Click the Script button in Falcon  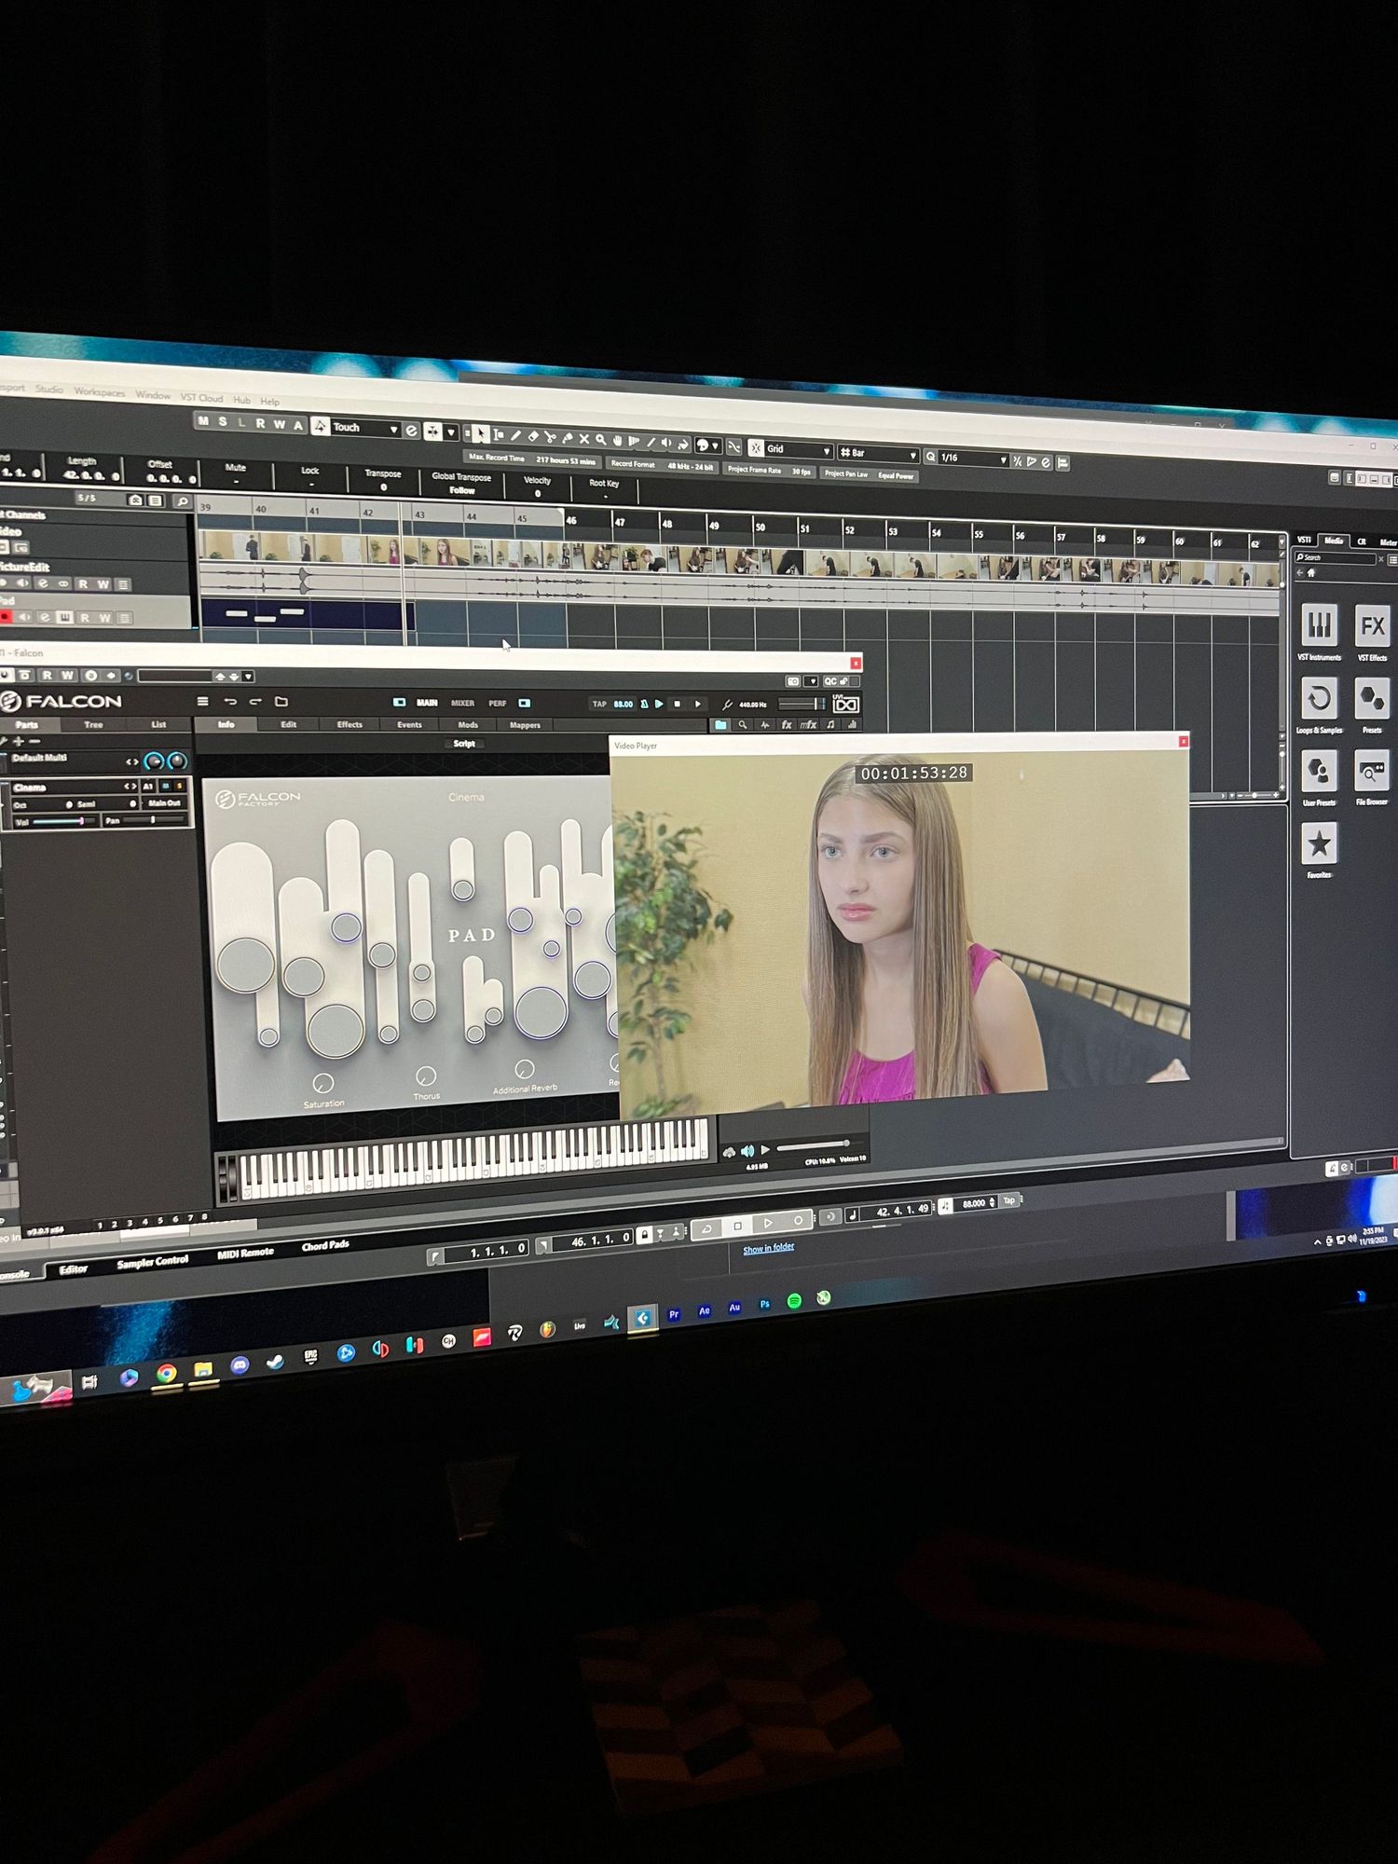(x=464, y=743)
